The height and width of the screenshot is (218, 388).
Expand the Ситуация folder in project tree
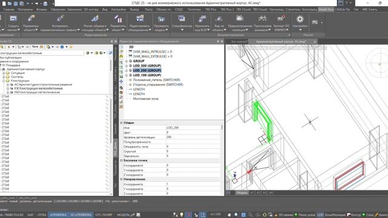[4, 73]
